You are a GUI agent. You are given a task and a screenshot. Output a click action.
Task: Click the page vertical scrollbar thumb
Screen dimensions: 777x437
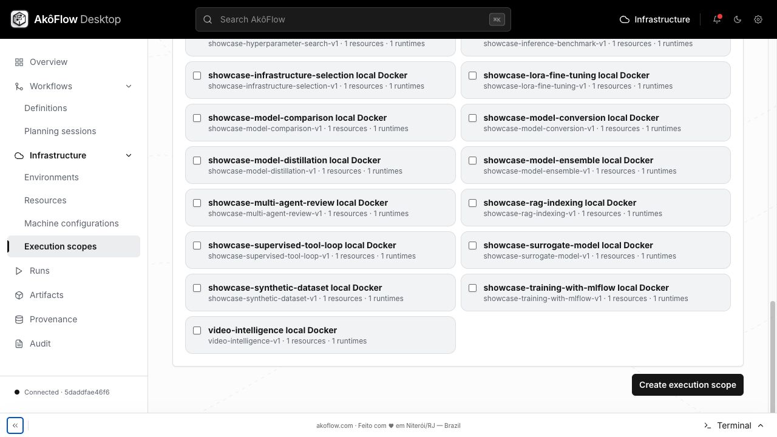click(773, 356)
